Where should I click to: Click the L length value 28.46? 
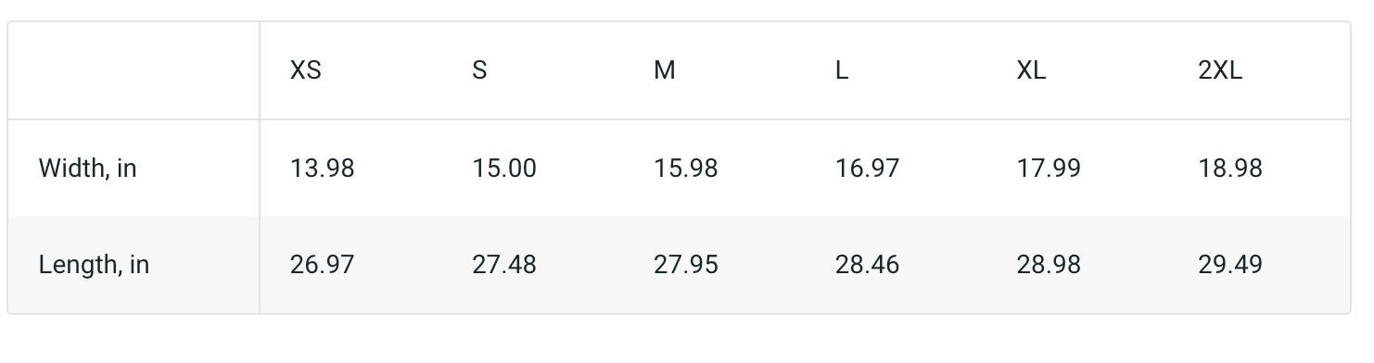(x=867, y=265)
